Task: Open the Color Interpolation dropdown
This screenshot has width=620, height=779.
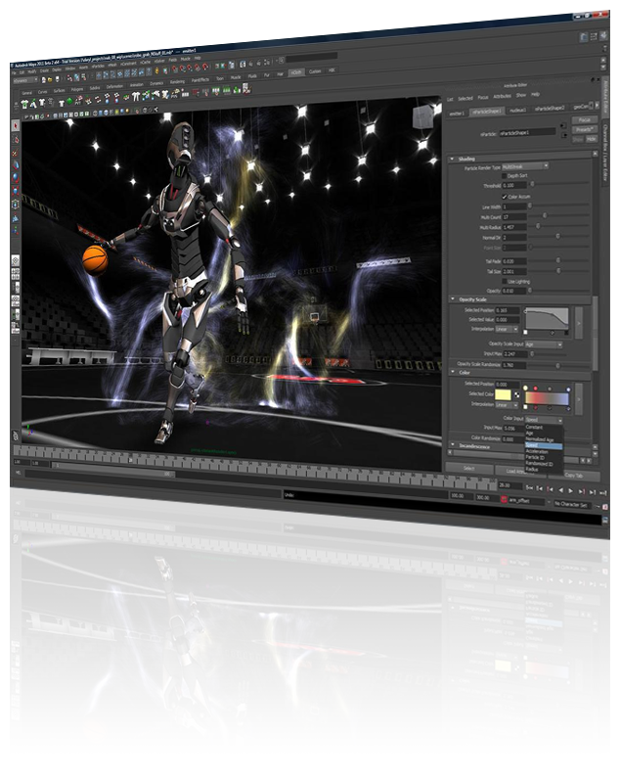Action: tap(507, 405)
